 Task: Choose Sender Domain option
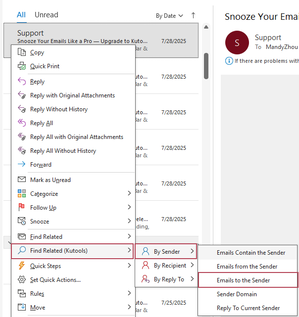pyautogui.click(x=248, y=294)
